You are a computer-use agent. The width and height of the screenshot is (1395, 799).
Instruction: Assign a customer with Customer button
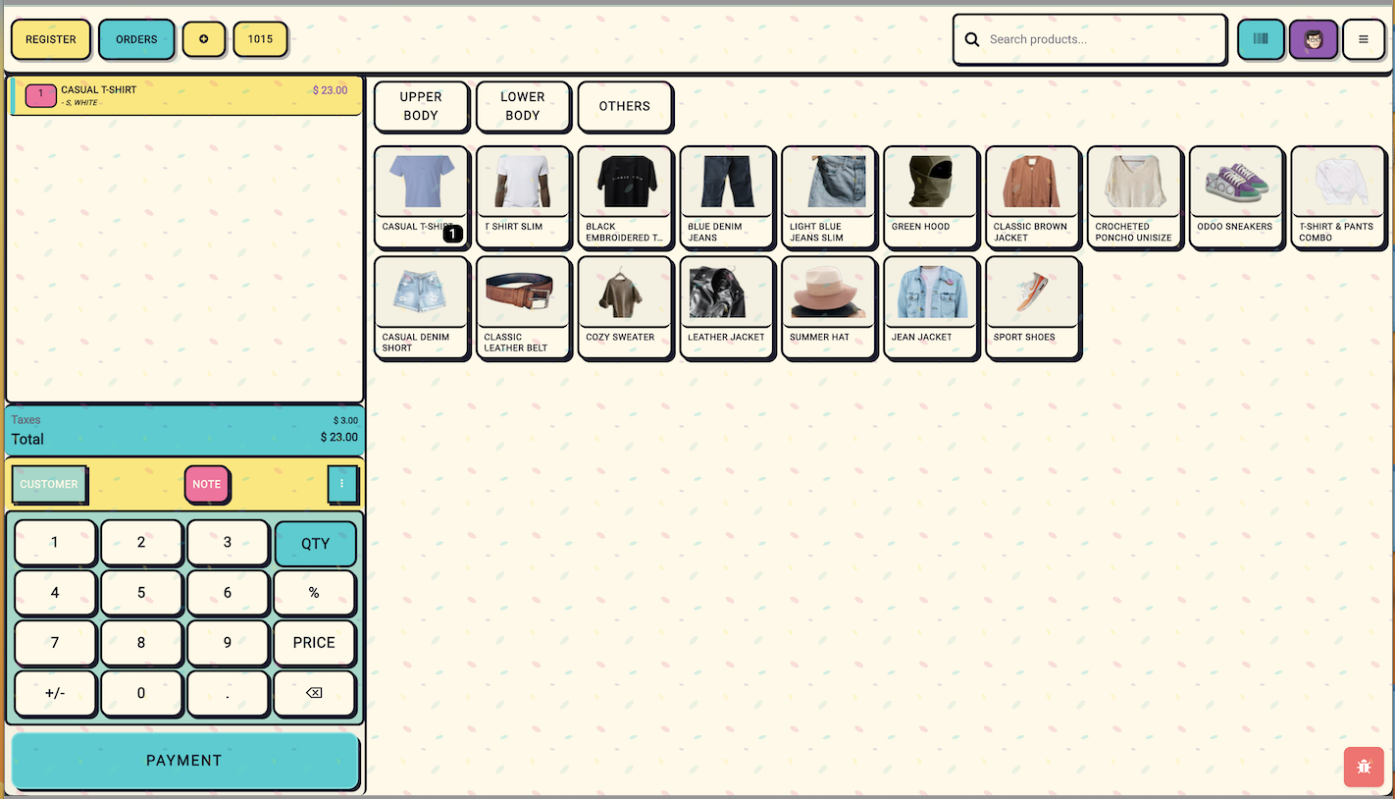coord(49,484)
